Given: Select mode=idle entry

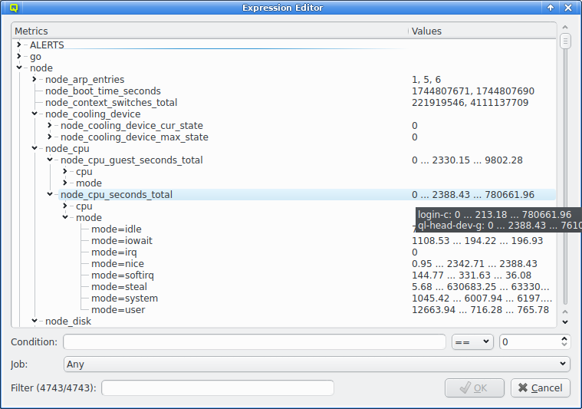Looking at the screenshot, I should [x=117, y=229].
